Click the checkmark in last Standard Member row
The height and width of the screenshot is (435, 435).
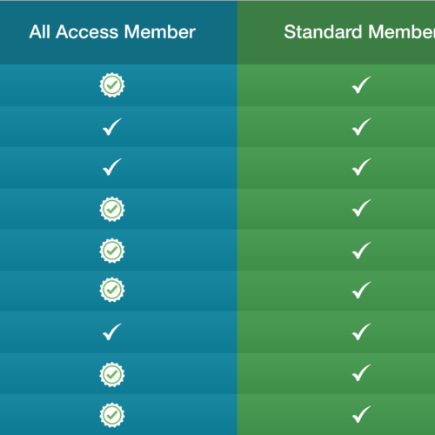click(361, 414)
